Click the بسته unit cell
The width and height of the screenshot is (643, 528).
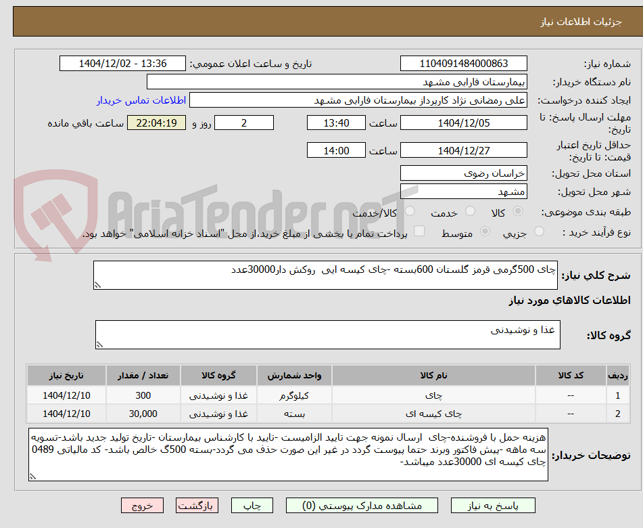294,414
